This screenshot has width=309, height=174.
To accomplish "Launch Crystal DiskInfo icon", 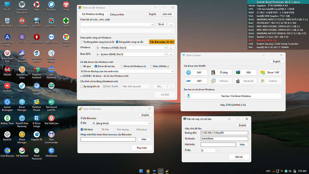I will 22,56.
